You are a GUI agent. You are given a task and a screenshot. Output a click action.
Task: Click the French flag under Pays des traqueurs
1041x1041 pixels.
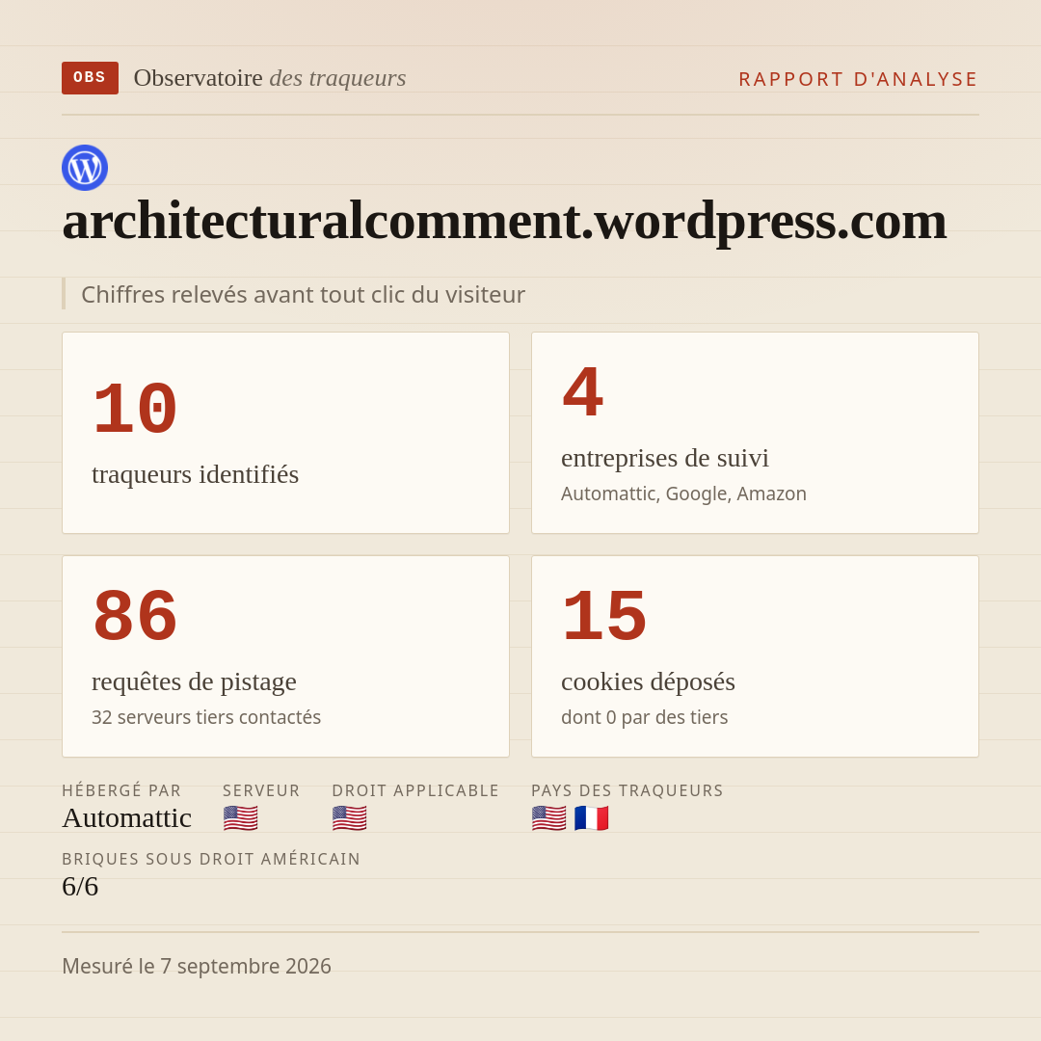tap(592, 818)
